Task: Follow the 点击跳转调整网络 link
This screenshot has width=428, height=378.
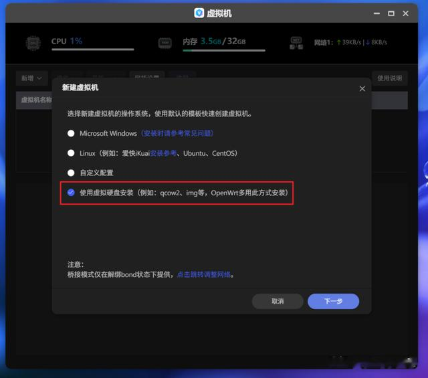Action: click(x=203, y=274)
